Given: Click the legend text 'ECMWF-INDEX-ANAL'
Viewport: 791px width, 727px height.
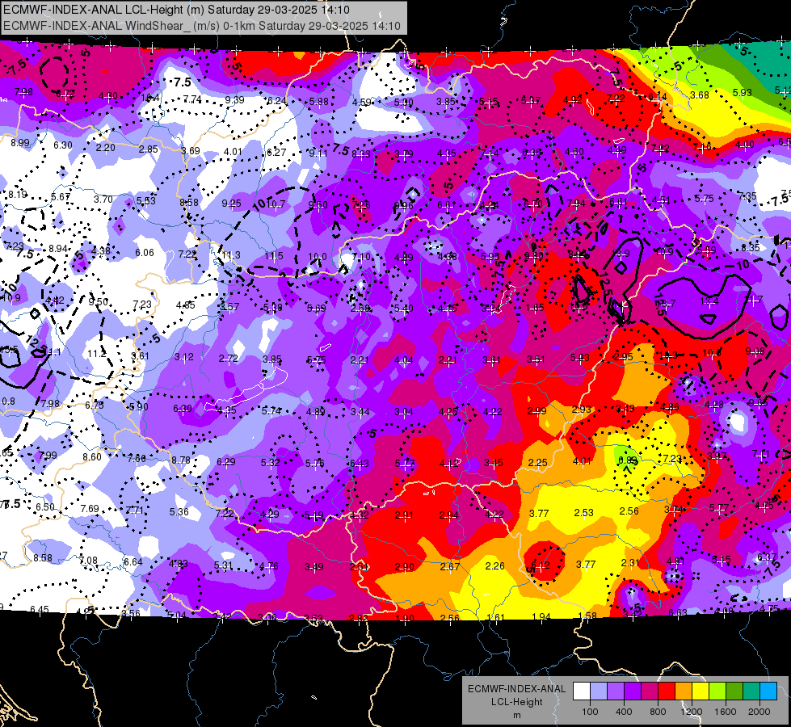Looking at the screenshot, I should [516, 689].
